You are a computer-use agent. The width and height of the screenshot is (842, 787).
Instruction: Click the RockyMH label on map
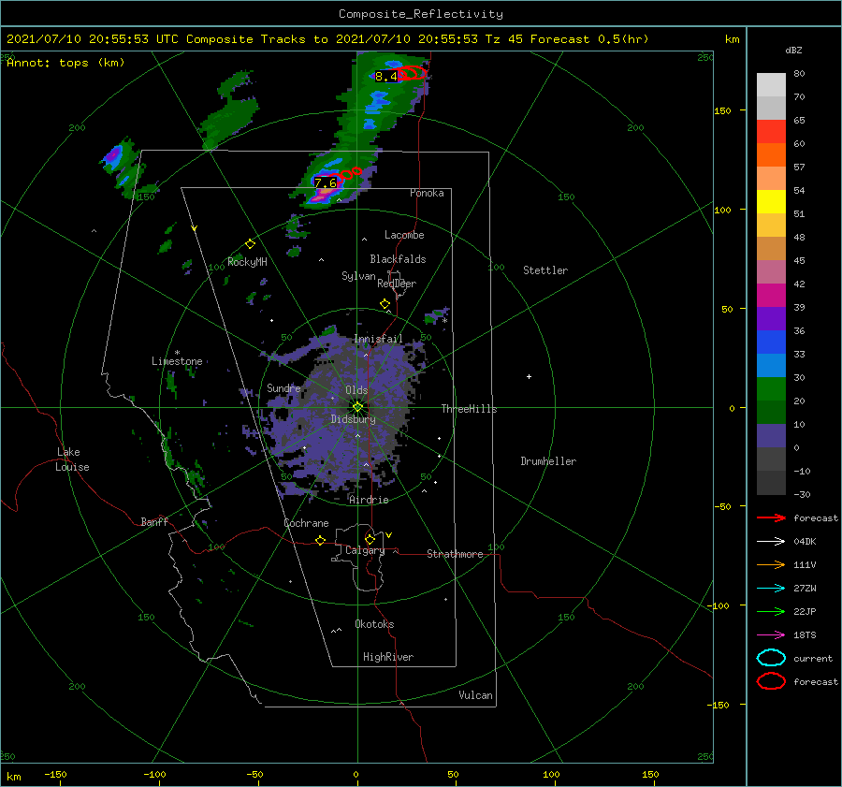click(248, 262)
